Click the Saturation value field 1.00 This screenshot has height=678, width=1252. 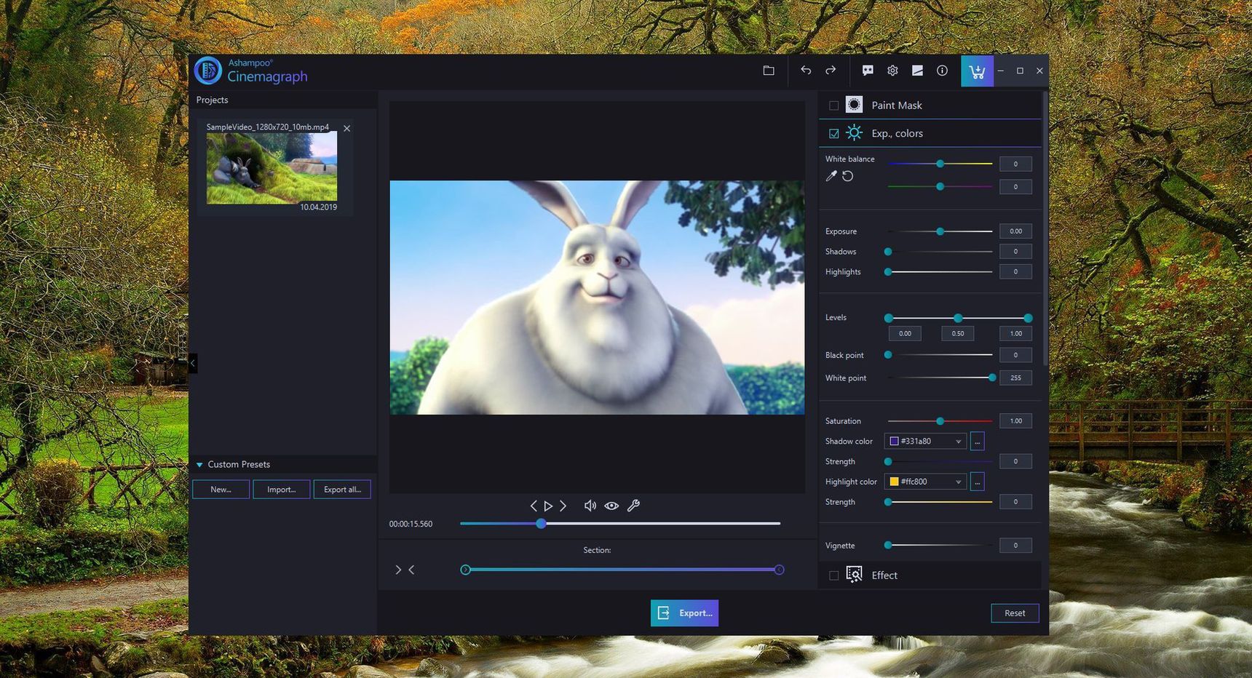pos(1015,421)
